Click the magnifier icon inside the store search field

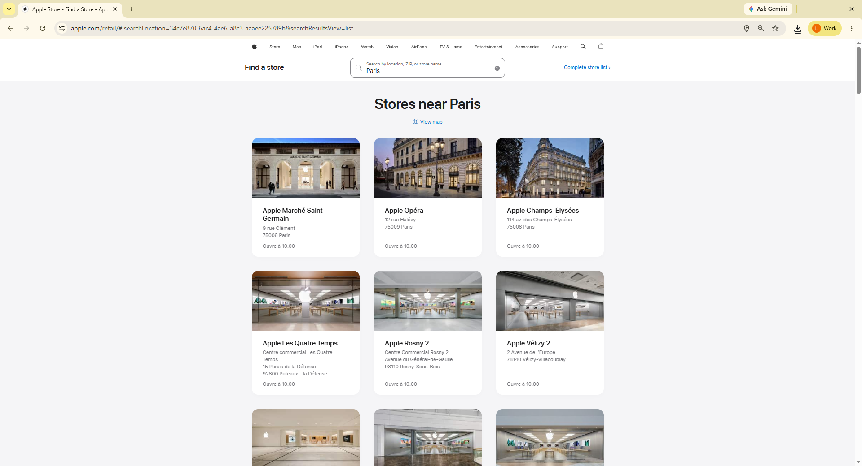click(358, 68)
